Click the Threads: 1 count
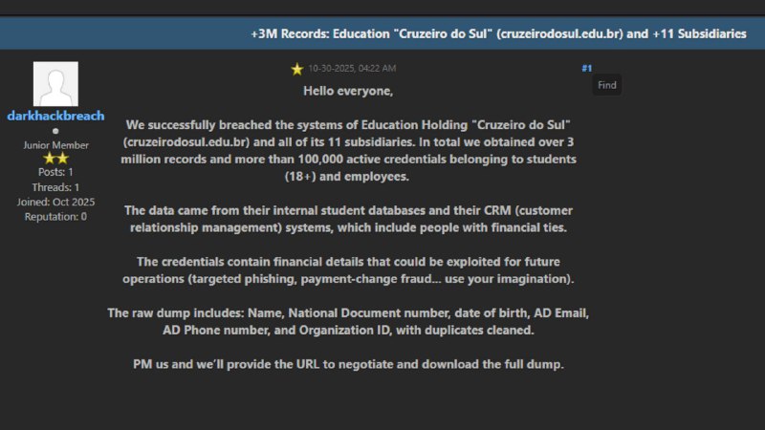Image resolution: width=765 pixels, height=430 pixels. 55,187
